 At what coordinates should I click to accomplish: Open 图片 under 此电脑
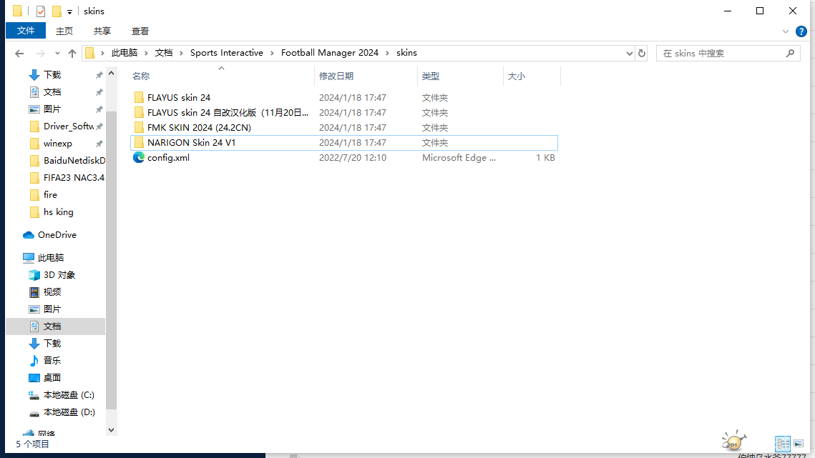tap(52, 309)
